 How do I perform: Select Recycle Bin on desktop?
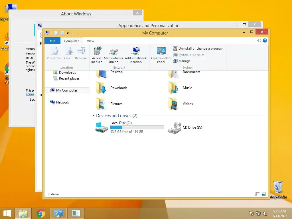click(278, 189)
